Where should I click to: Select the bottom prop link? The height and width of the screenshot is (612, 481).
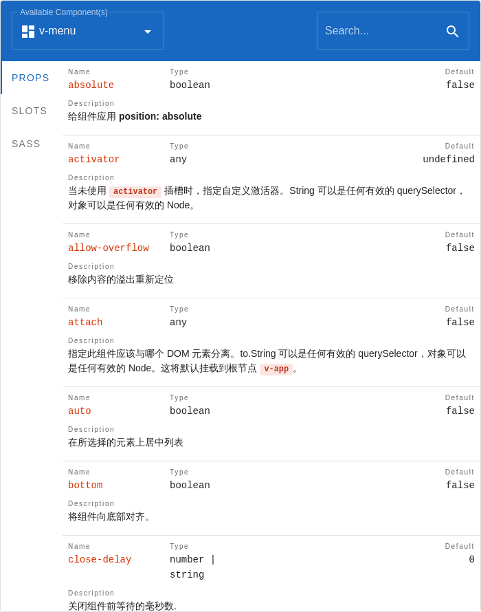pos(85,485)
